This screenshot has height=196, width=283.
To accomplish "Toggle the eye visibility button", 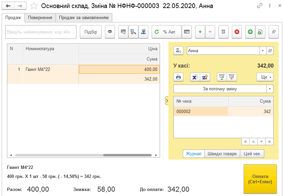I will pos(110,32).
